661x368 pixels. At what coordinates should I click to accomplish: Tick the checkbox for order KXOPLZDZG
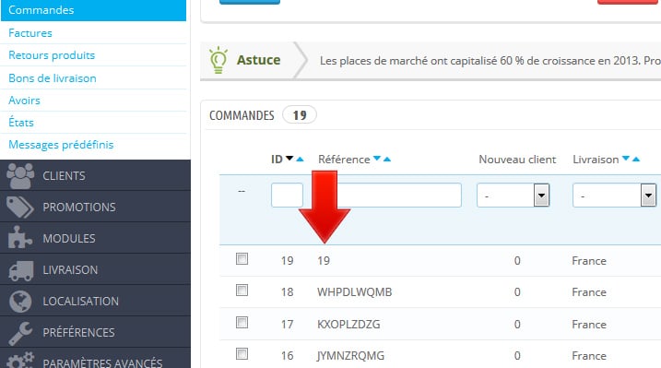click(242, 323)
